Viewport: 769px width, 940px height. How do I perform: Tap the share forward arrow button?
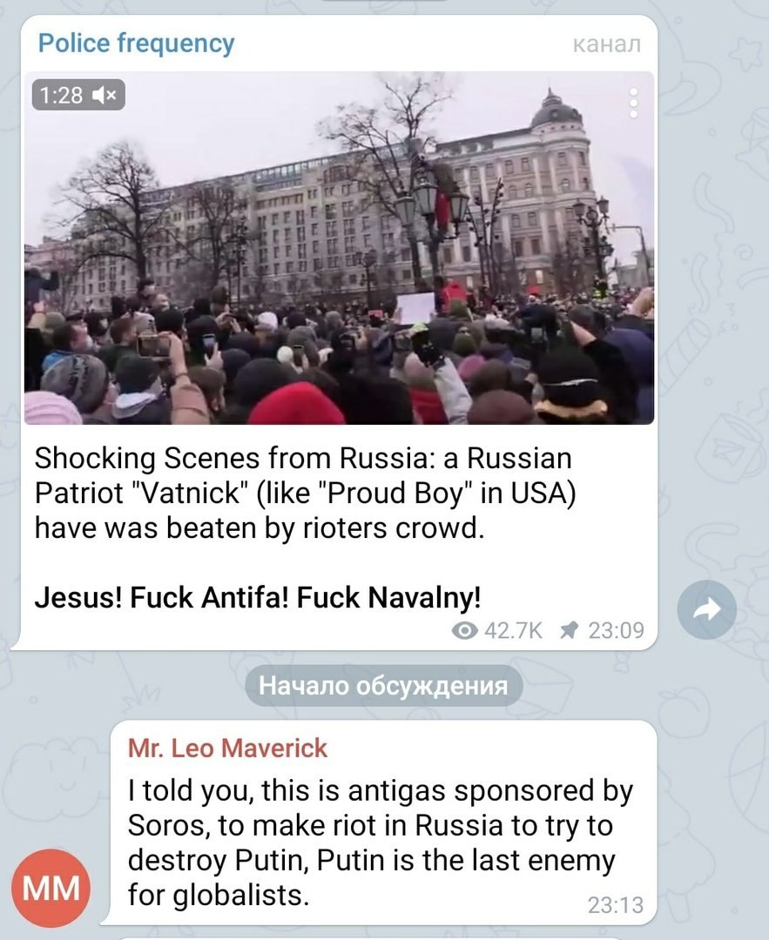[x=706, y=609]
